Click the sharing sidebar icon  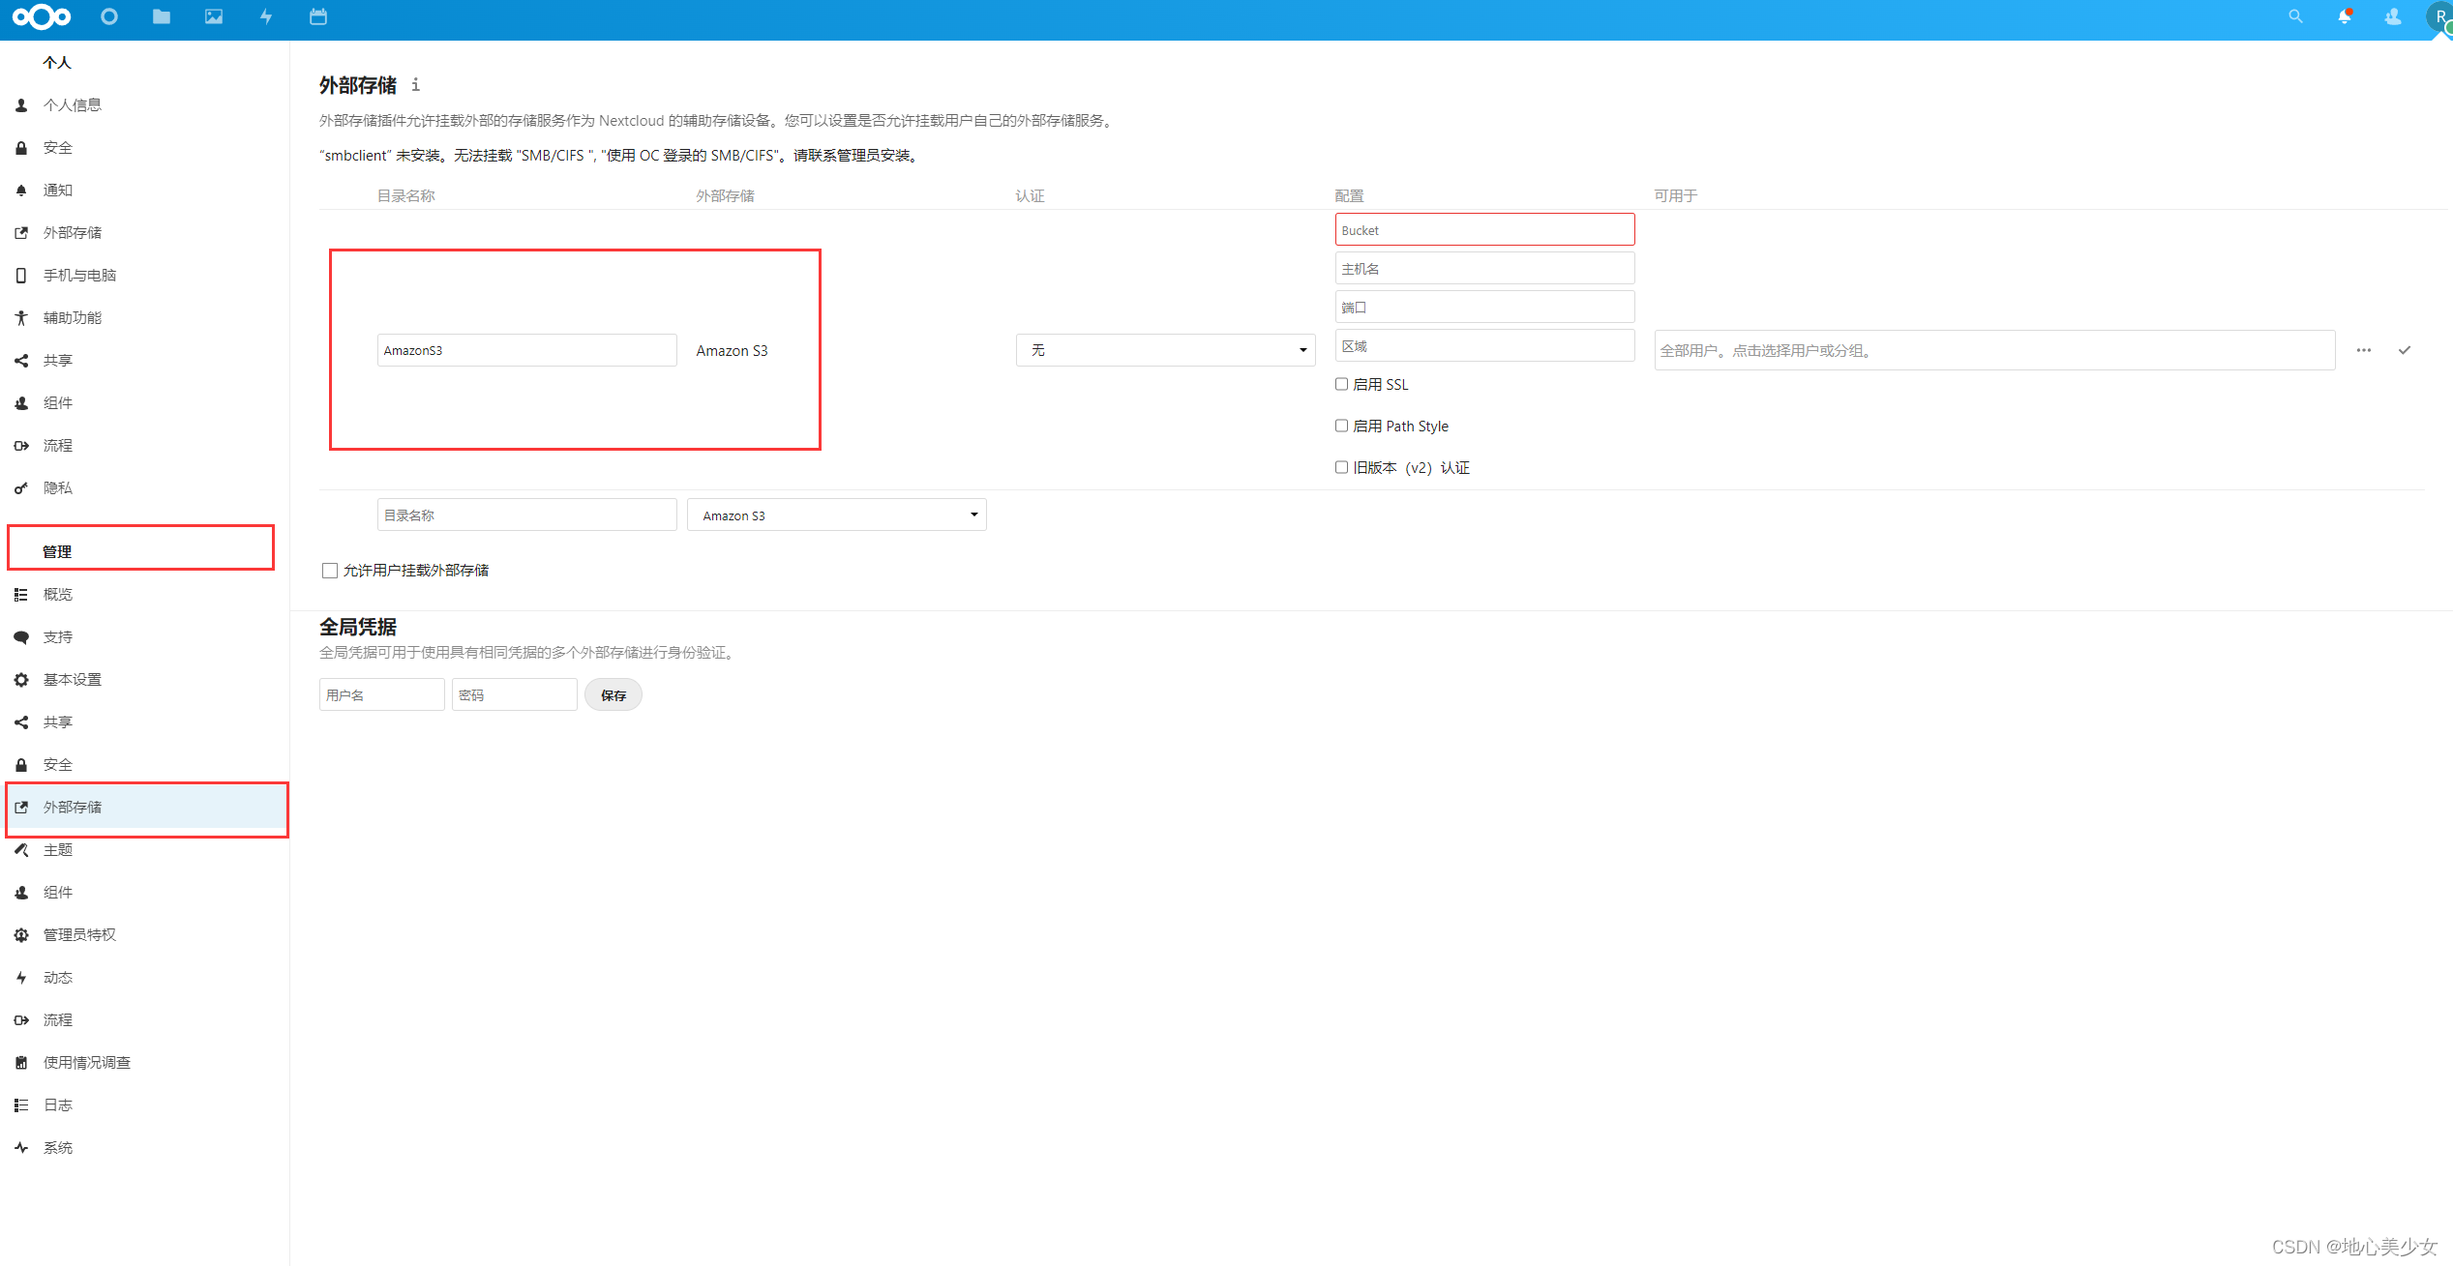22,359
